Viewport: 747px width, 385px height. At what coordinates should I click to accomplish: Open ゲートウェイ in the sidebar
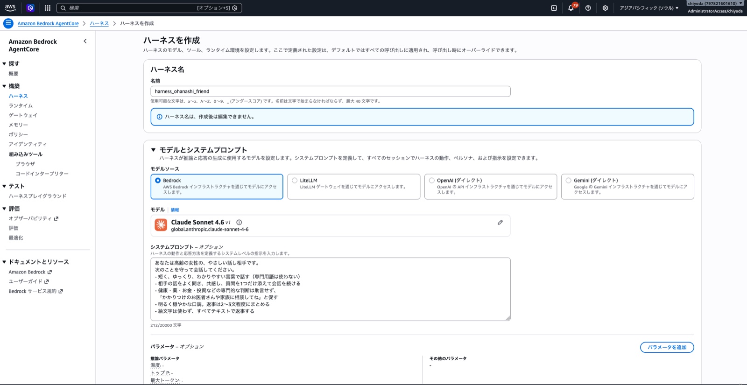(23, 115)
